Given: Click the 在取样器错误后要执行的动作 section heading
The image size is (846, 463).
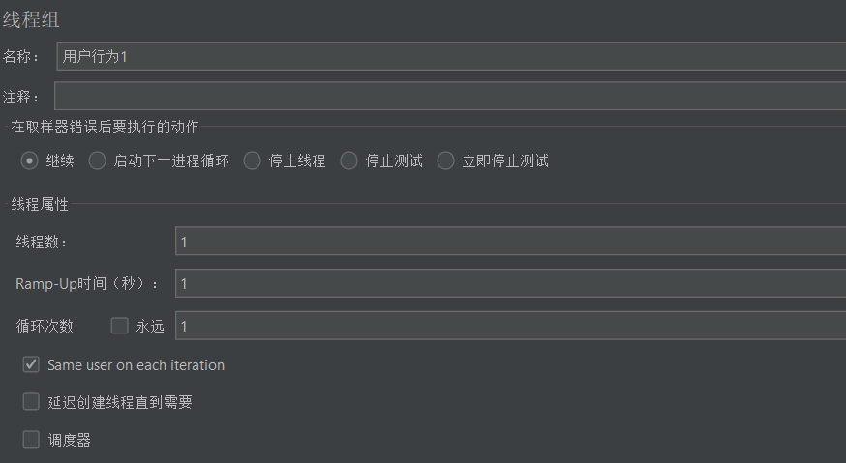Looking at the screenshot, I should coord(105,127).
